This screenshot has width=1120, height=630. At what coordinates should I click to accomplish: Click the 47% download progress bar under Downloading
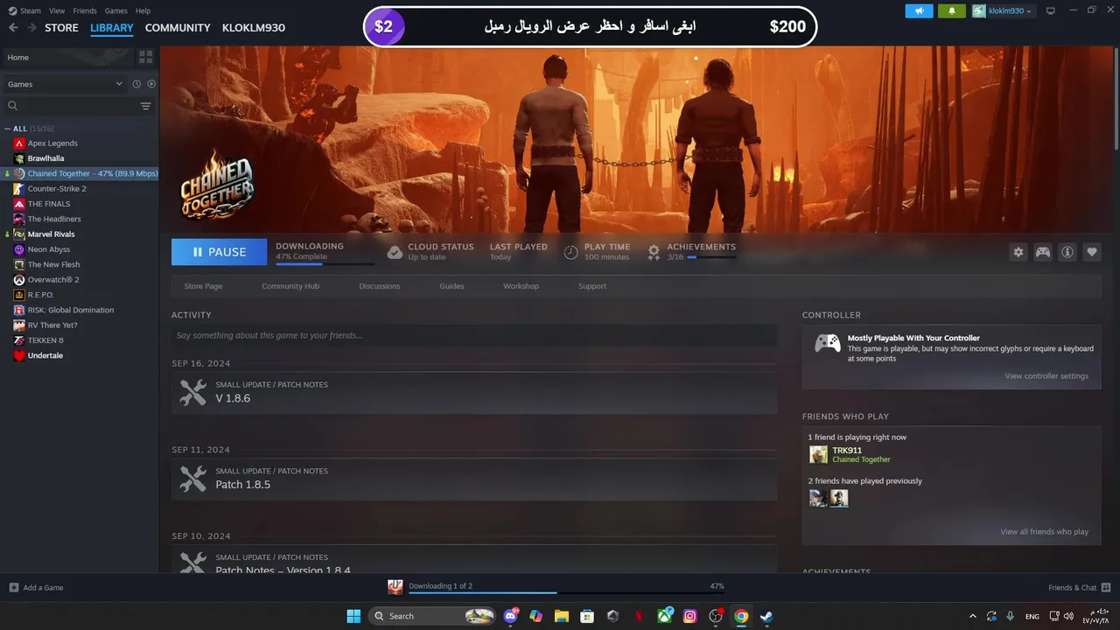(325, 263)
